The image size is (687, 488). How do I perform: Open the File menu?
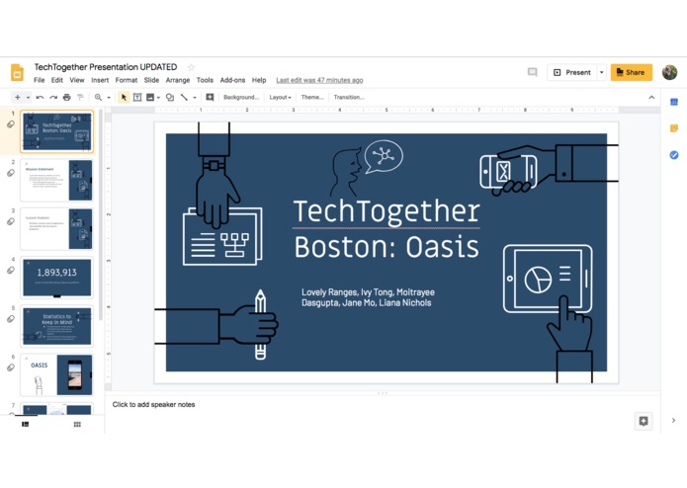[40, 80]
